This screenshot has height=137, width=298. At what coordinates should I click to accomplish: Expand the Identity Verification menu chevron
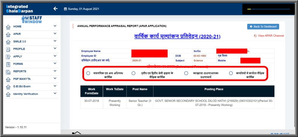(x=55, y=93)
